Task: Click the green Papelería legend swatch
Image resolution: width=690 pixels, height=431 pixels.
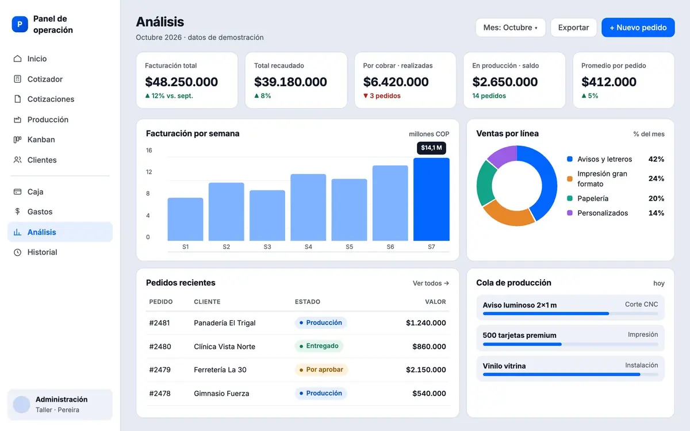Action: pos(570,198)
